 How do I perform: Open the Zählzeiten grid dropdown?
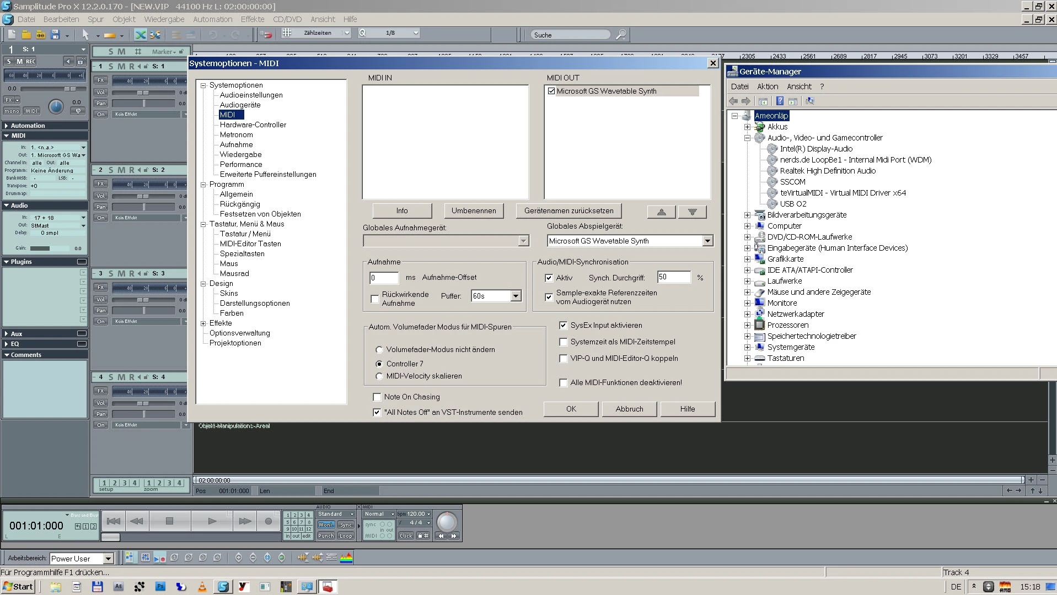click(347, 33)
